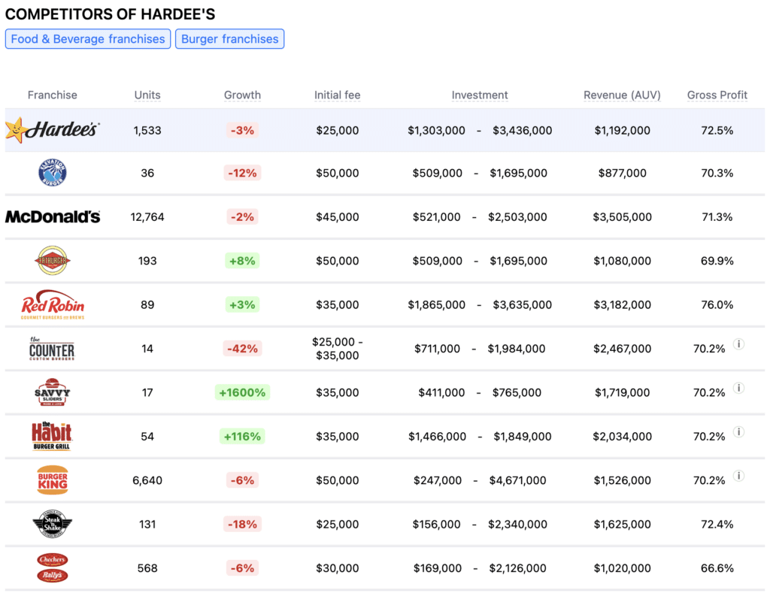770x602 pixels.
Task: Select the 76.0% gross profit cell
Action: (x=717, y=304)
